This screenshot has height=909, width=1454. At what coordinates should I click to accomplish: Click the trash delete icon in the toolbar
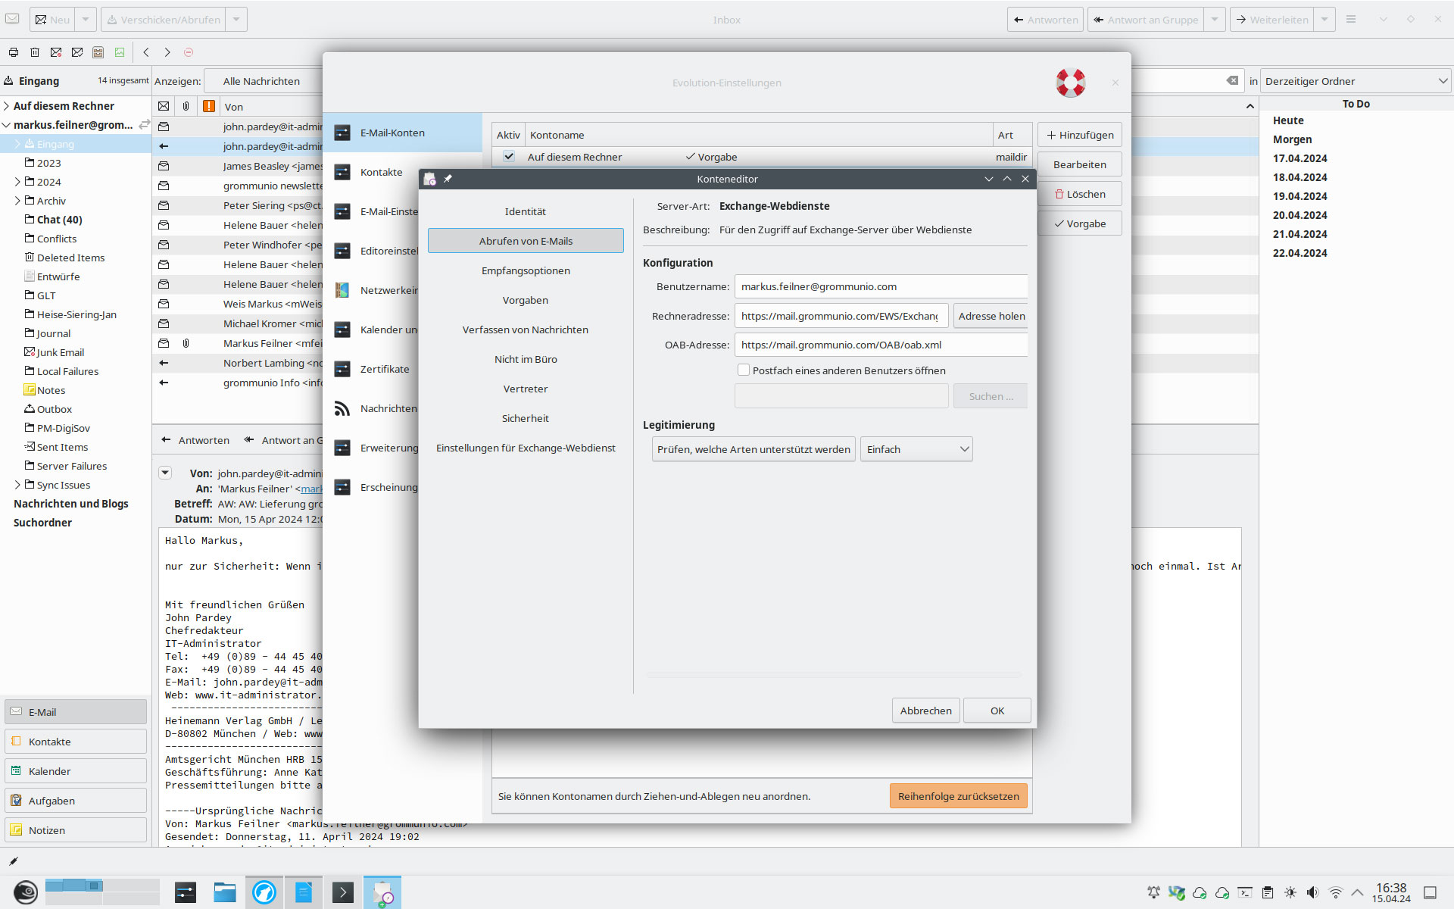tap(35, 52)
